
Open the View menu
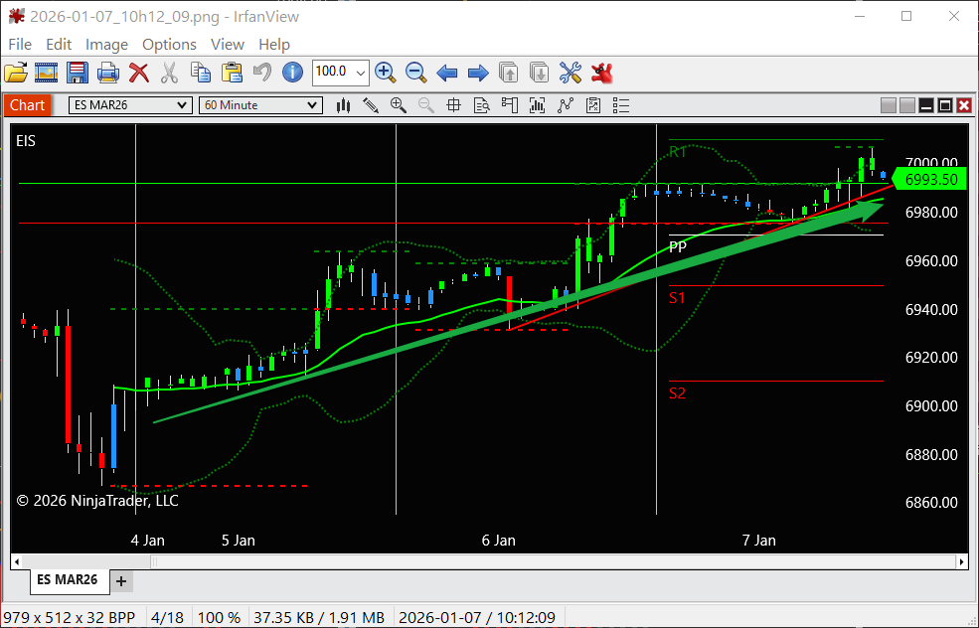click(228, 45)
